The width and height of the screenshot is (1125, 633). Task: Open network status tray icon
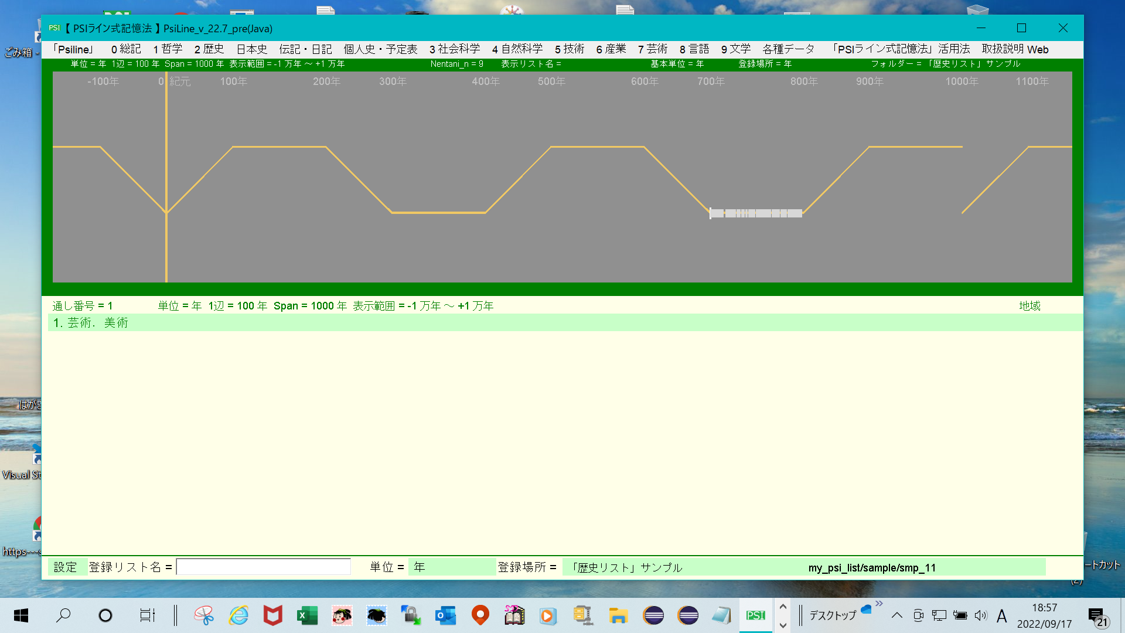click(x=939, y=615)
